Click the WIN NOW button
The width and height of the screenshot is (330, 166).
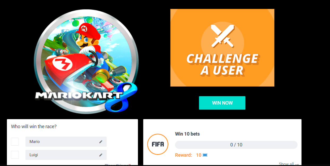coord(222,103)
